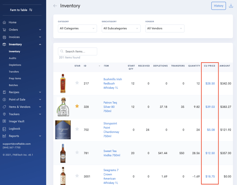Click the Home icon in sidebar
Screen dimensions: 237x185
(x=4, y=22)
